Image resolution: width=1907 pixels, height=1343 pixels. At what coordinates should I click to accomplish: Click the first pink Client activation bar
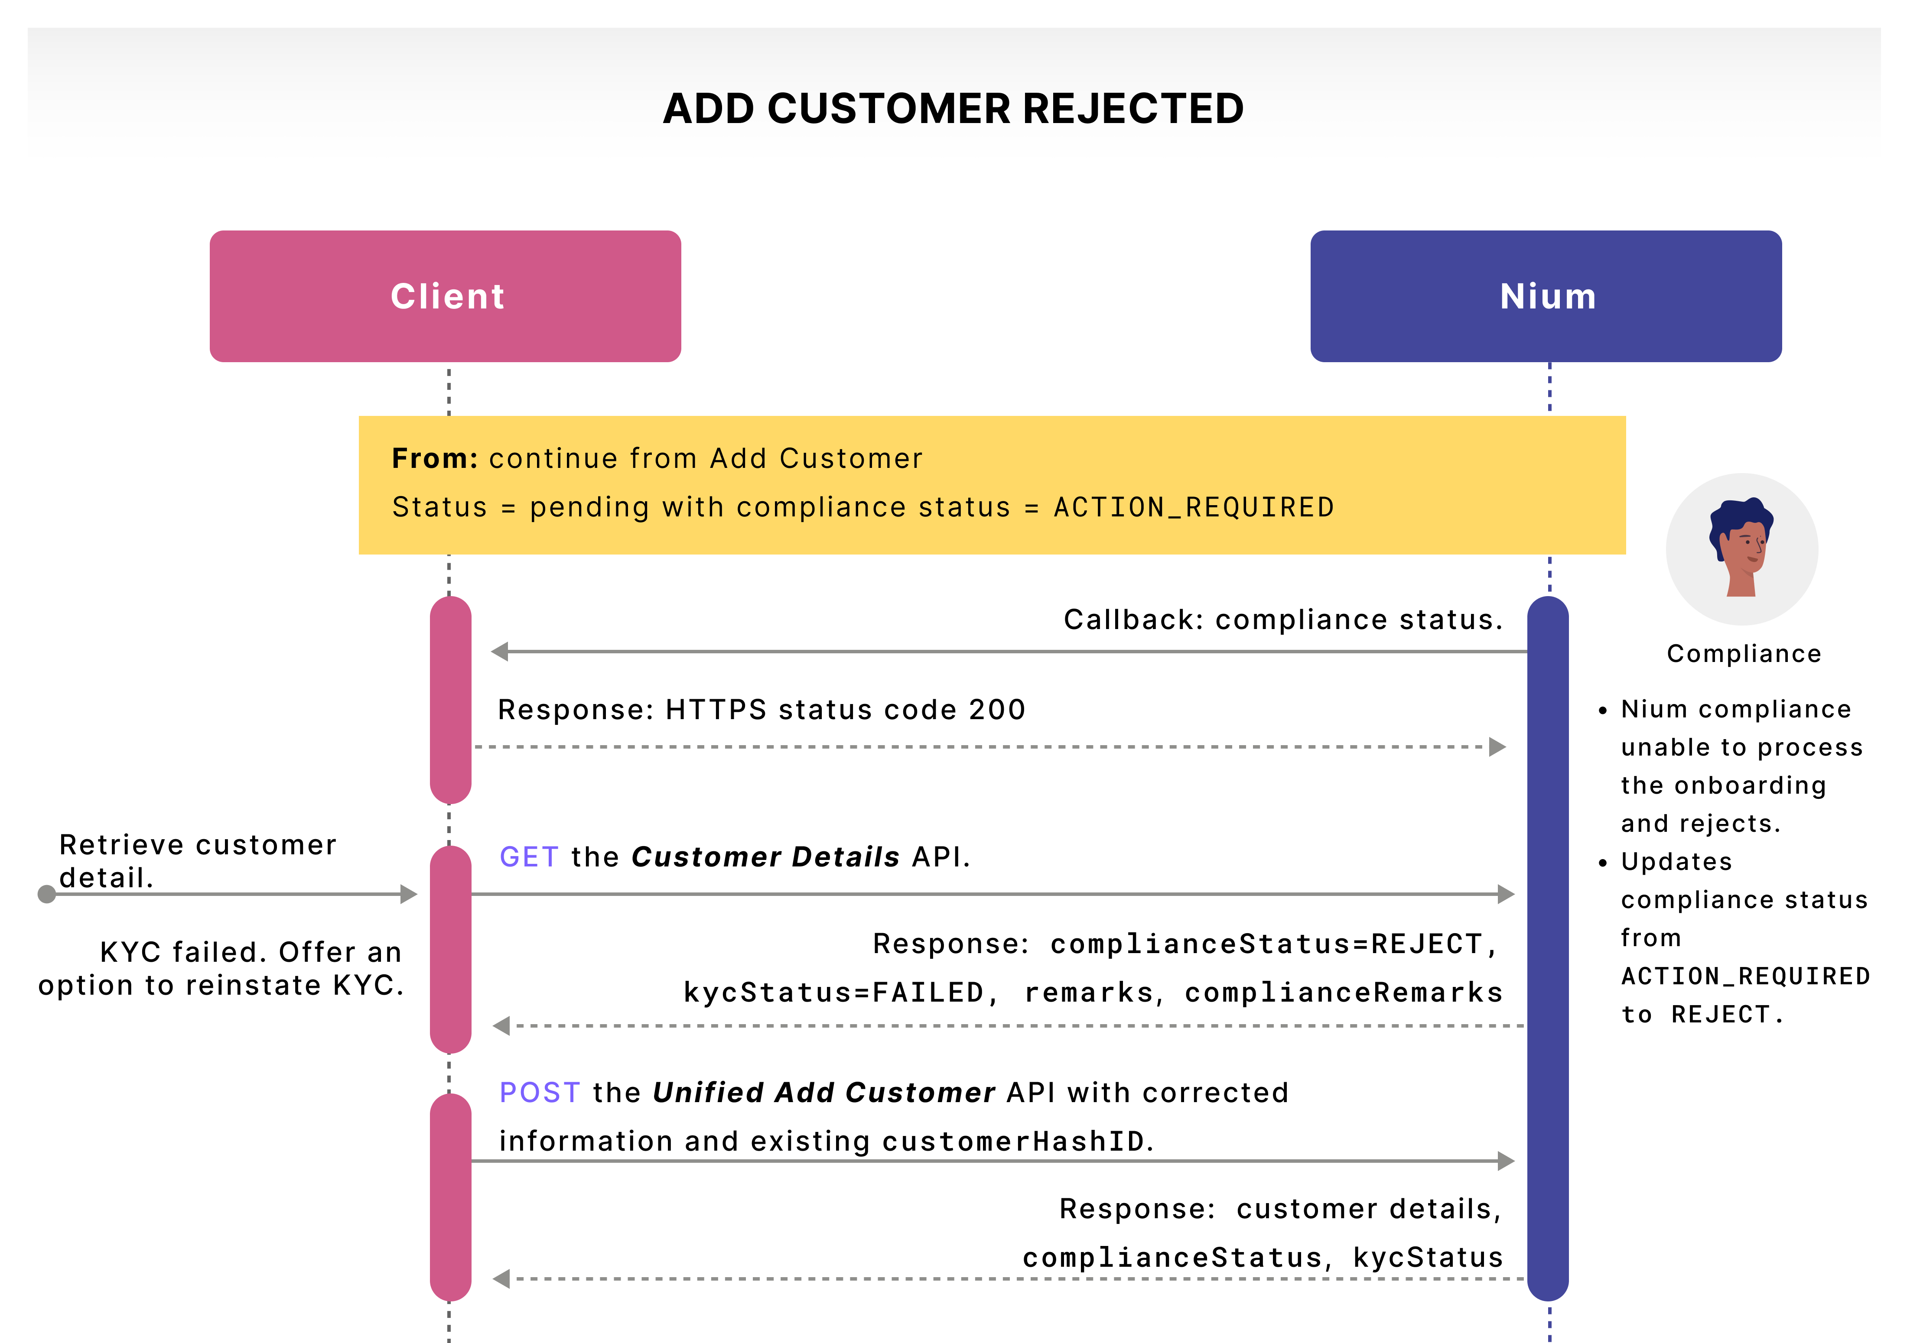[450, 699]
